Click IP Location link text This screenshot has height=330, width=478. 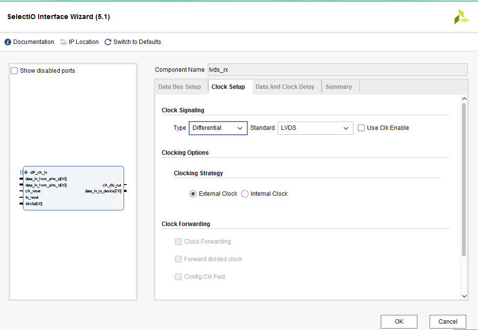(x=84, y=42)
